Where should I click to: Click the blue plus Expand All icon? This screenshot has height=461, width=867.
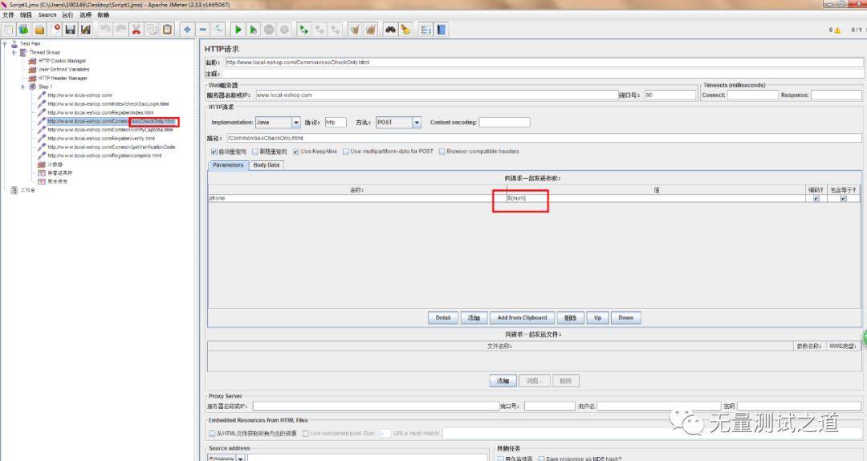pos(187,30)
